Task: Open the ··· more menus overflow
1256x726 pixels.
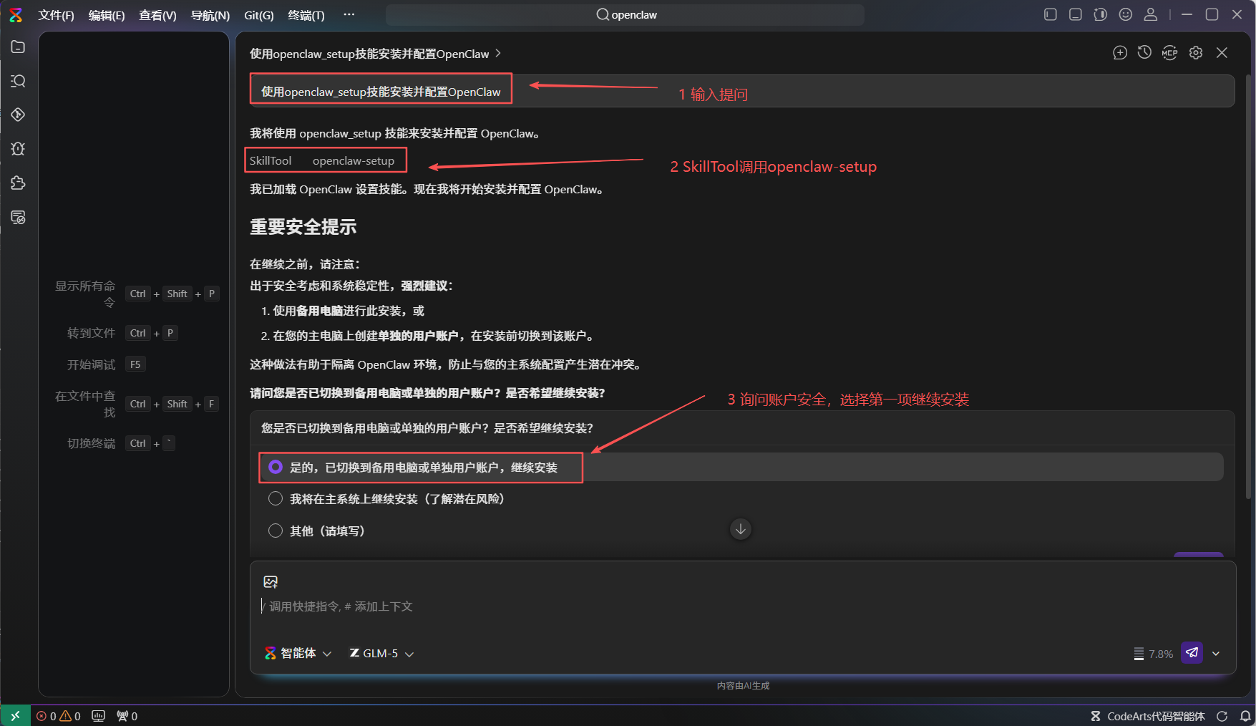Action: point(349,14)
